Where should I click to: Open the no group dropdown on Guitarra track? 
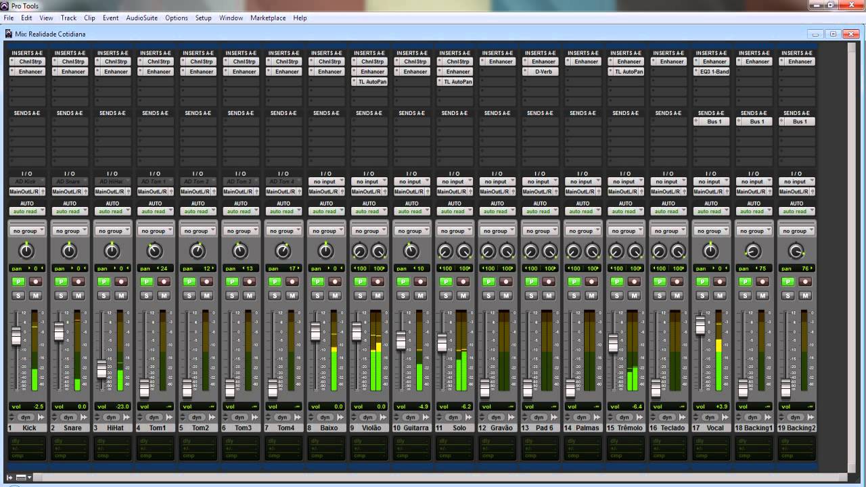pyautogui.click(x=411, y=231)
